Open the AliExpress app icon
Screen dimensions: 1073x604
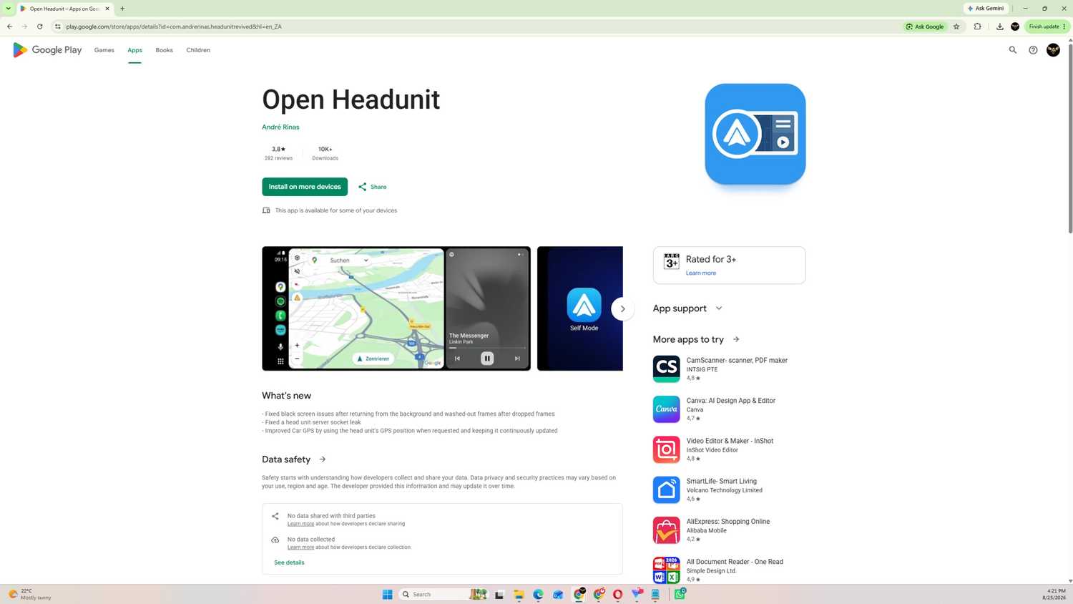666,530
